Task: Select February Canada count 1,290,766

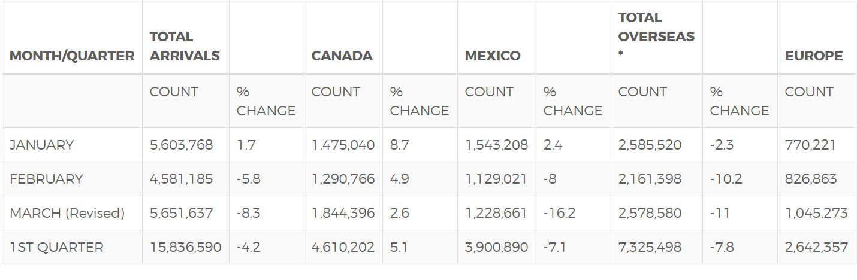Action: pyautogui.click(x=343, y=179)
